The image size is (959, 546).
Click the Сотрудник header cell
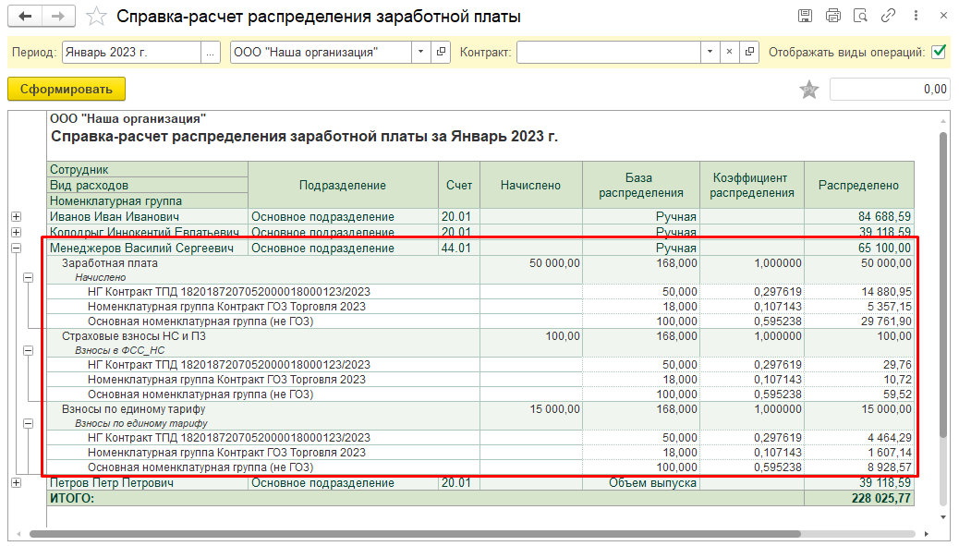click(148, 169)
